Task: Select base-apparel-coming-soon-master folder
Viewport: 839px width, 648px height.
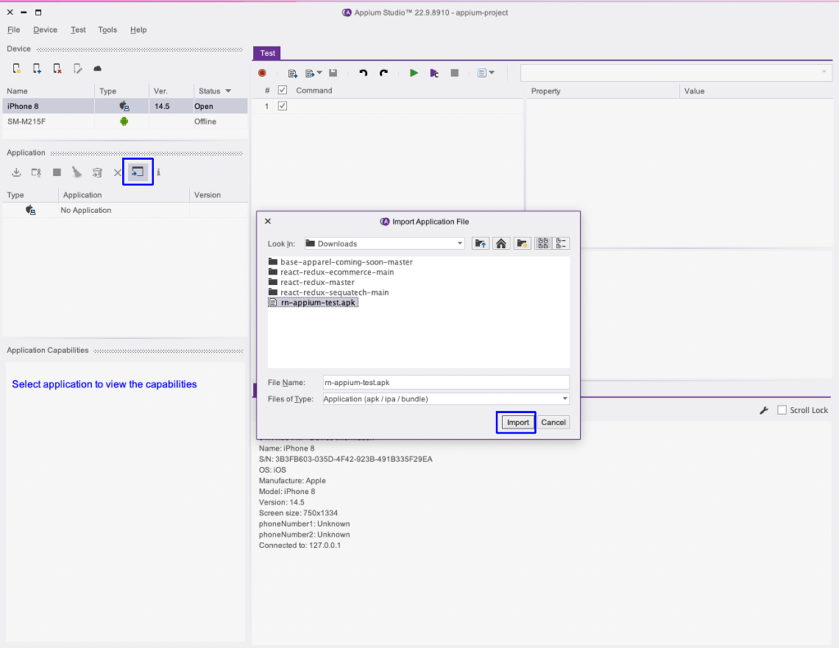Action: point(340,261)
